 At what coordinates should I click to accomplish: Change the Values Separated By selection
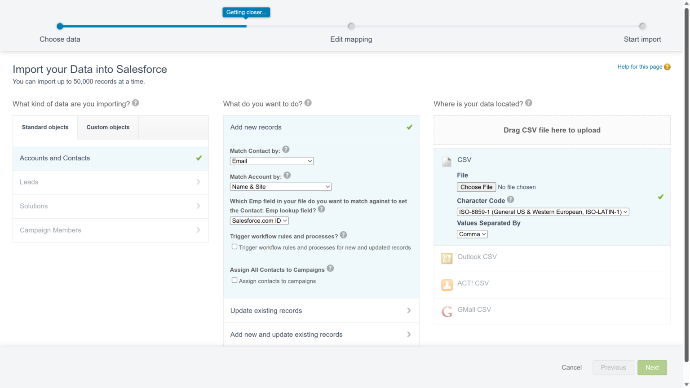pos(472,234)
